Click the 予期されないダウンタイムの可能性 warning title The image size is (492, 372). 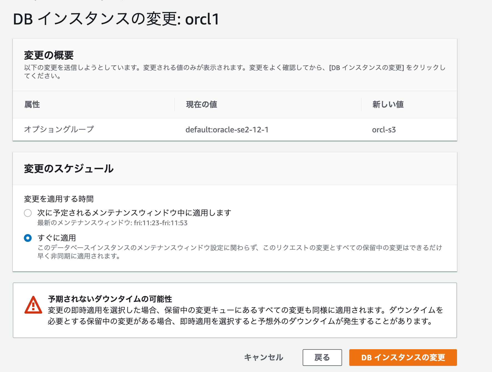click(110, 299)
